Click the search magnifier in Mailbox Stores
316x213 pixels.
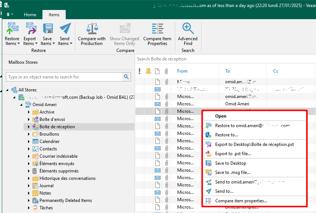(126, 77)
